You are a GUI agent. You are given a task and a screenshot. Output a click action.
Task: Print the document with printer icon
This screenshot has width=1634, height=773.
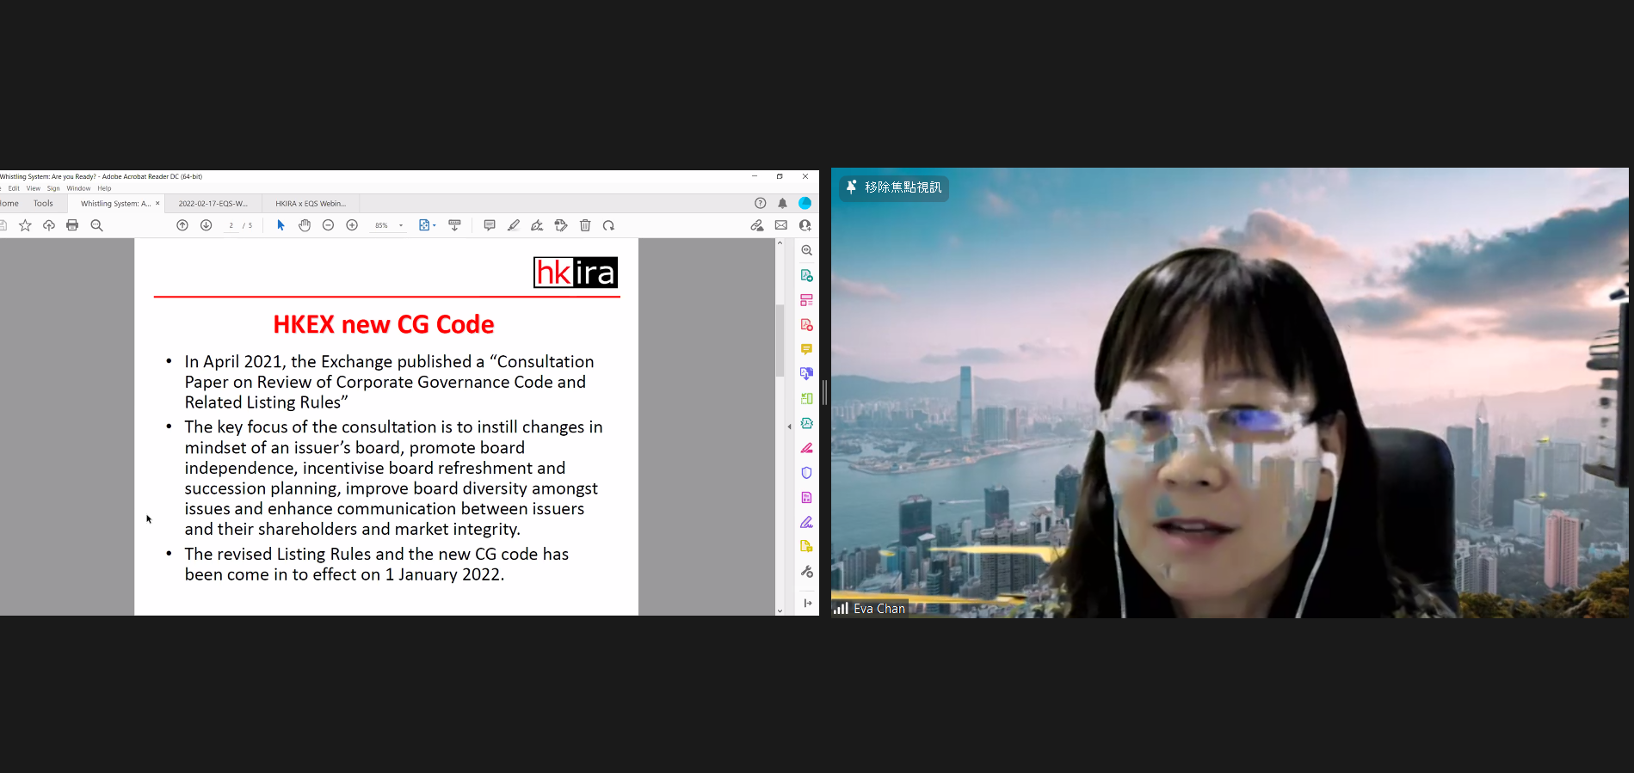(72, 225)
